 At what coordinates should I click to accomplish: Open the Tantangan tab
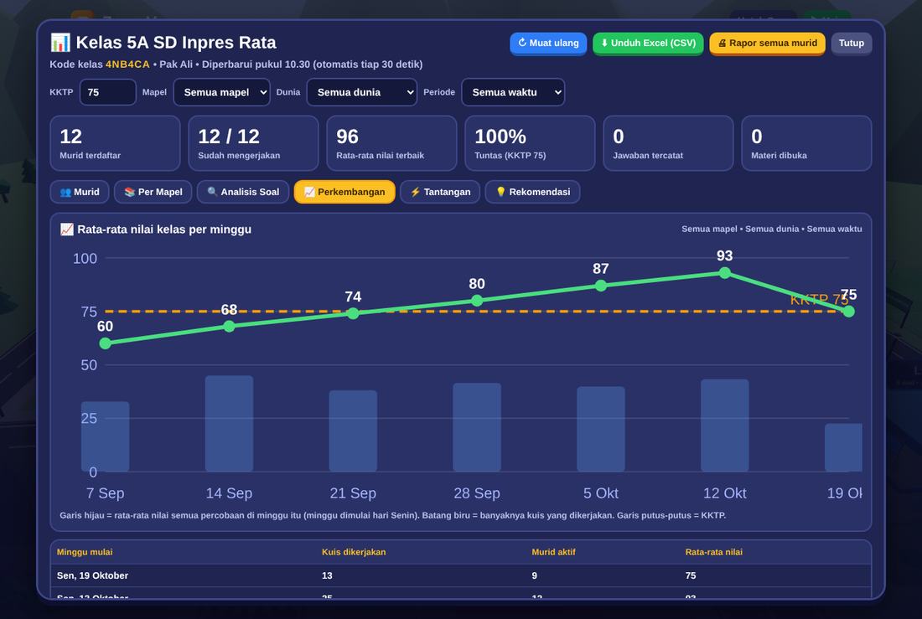(440, 192)
